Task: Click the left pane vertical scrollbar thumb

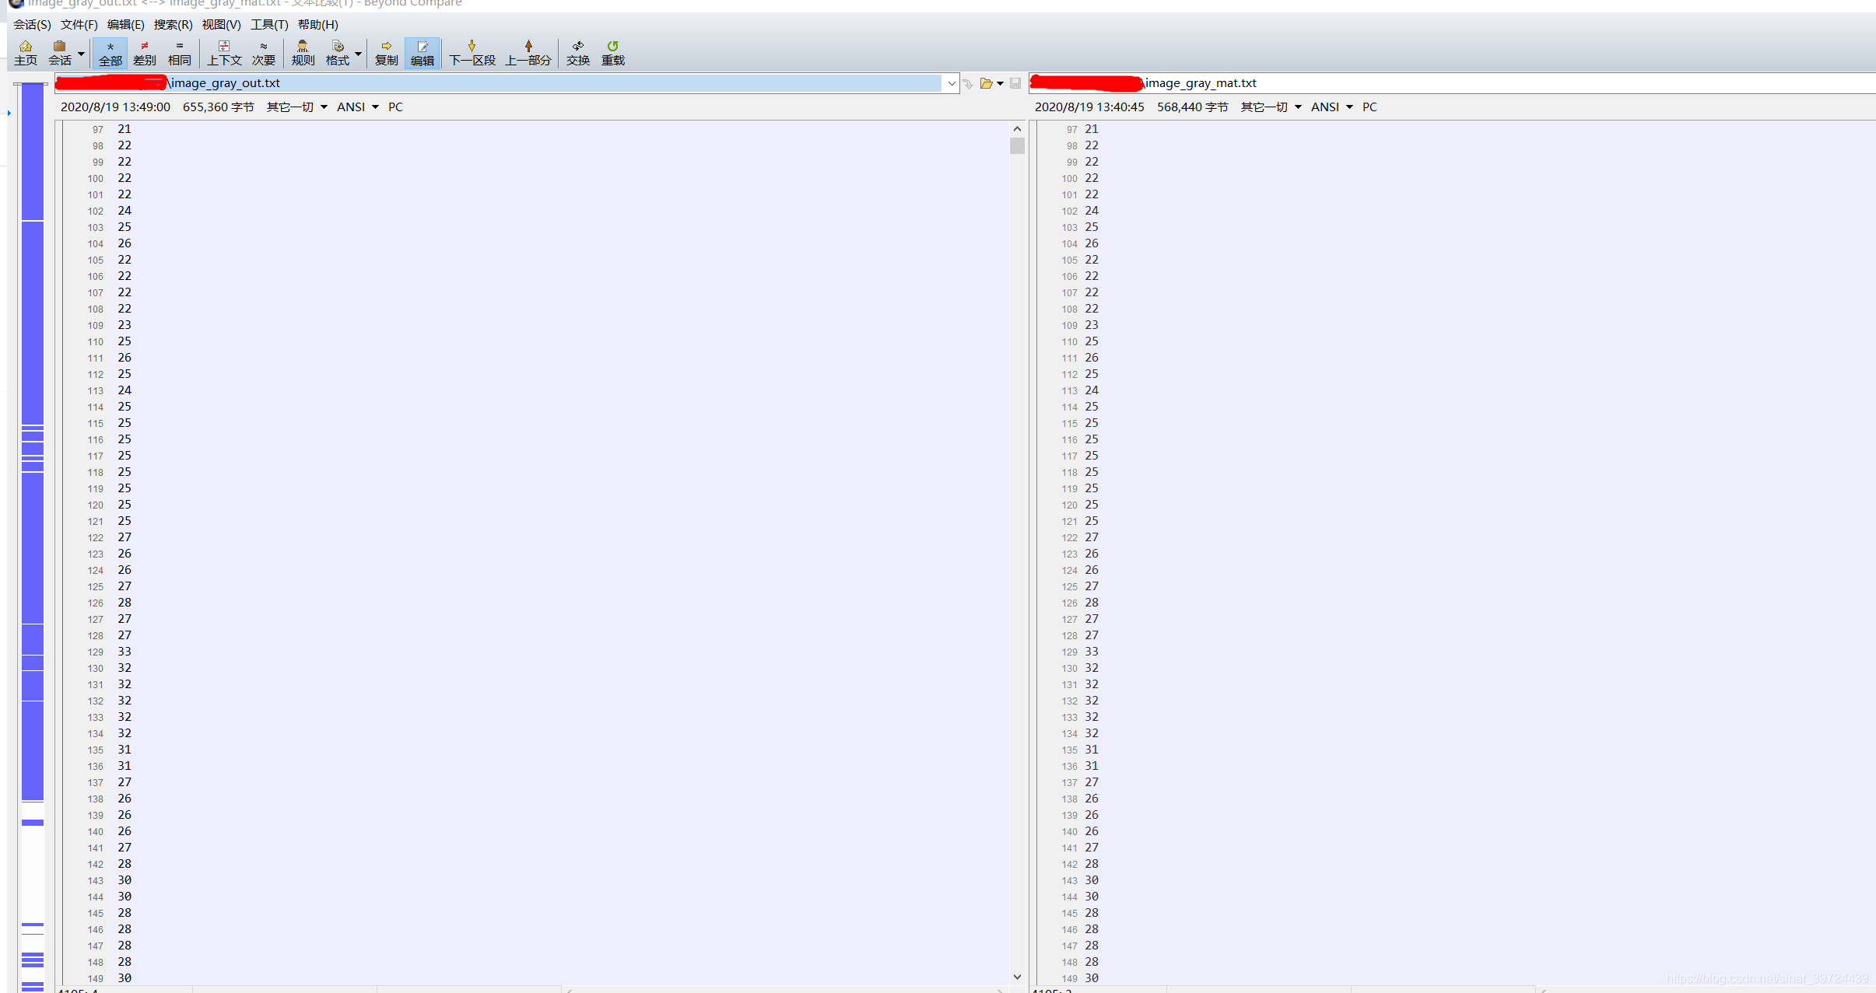Action: click(1017, 146)
